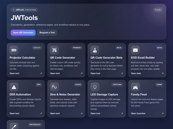
Task: Click the sine wave icon on Sine & Noise Generator
Action: click(54, 87)
